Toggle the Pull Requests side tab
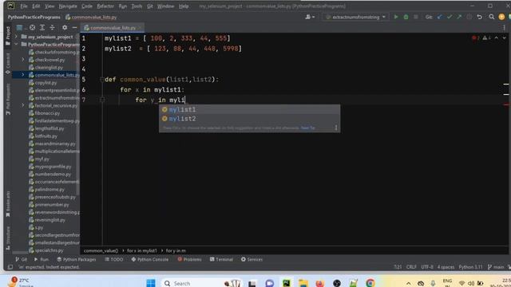 pos(8,99)
